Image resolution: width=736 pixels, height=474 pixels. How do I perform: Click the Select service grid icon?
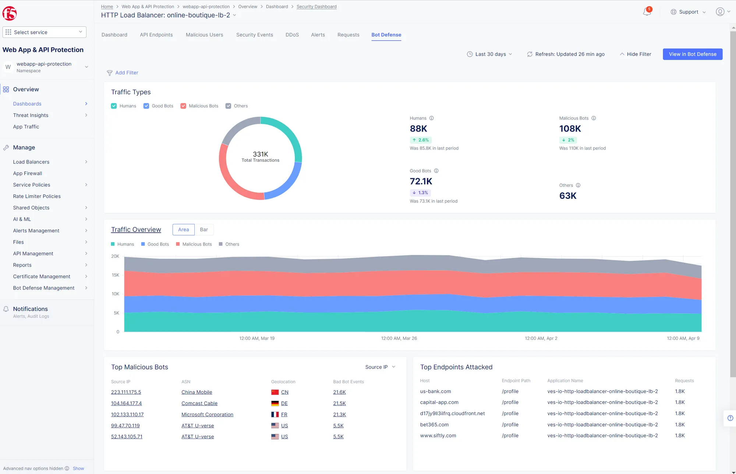coord(8,32)
